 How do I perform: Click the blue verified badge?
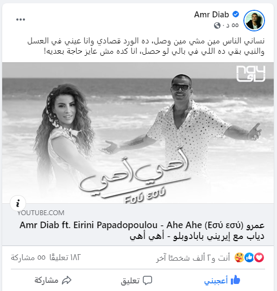click(236, 14)
